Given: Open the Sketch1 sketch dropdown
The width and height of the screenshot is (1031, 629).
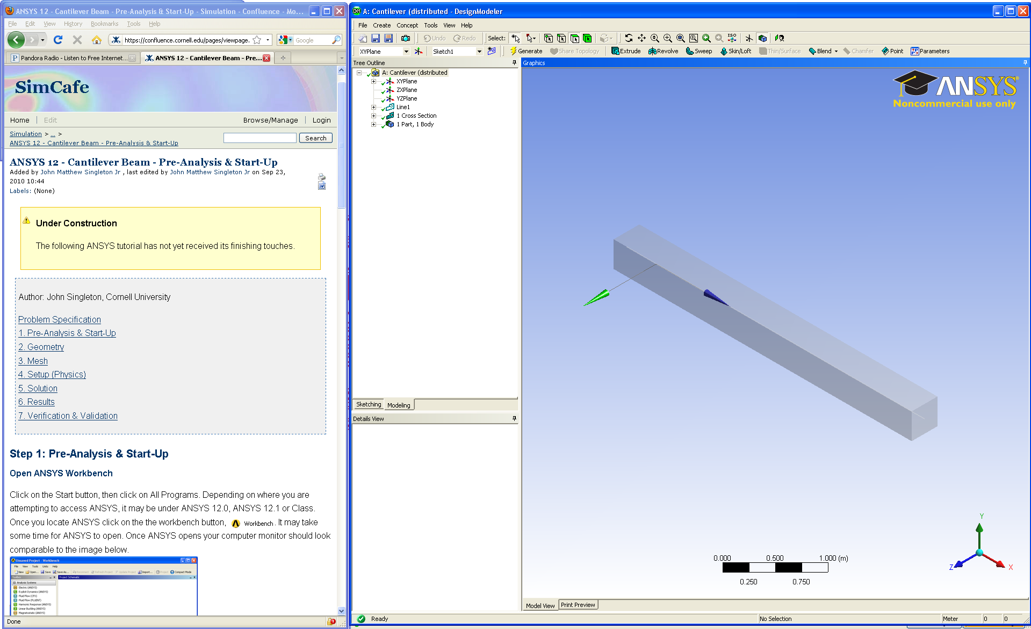Looking at the screenshot, I should point(479,52).
